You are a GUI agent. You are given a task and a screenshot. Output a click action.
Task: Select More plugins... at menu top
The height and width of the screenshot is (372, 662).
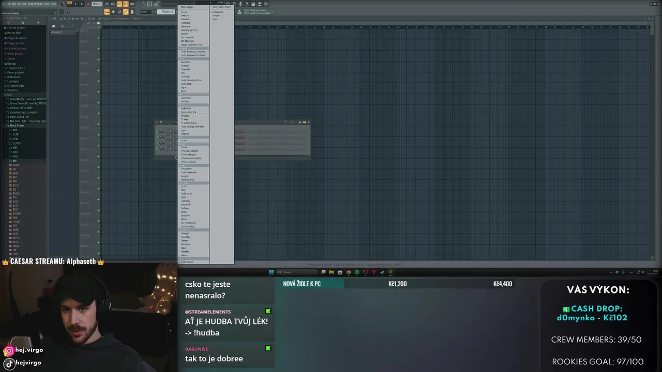(x=187, y=7)
